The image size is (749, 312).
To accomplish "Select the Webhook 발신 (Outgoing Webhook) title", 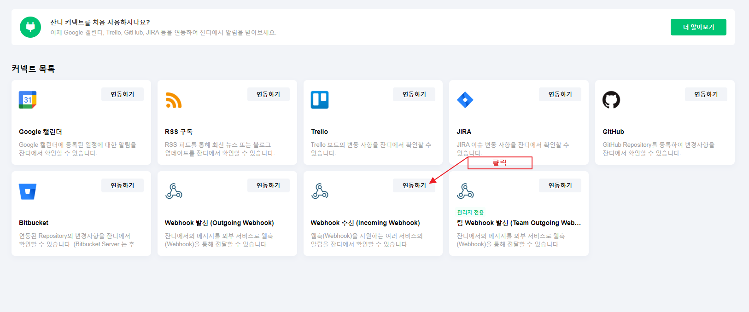I will tap(219, 223).
